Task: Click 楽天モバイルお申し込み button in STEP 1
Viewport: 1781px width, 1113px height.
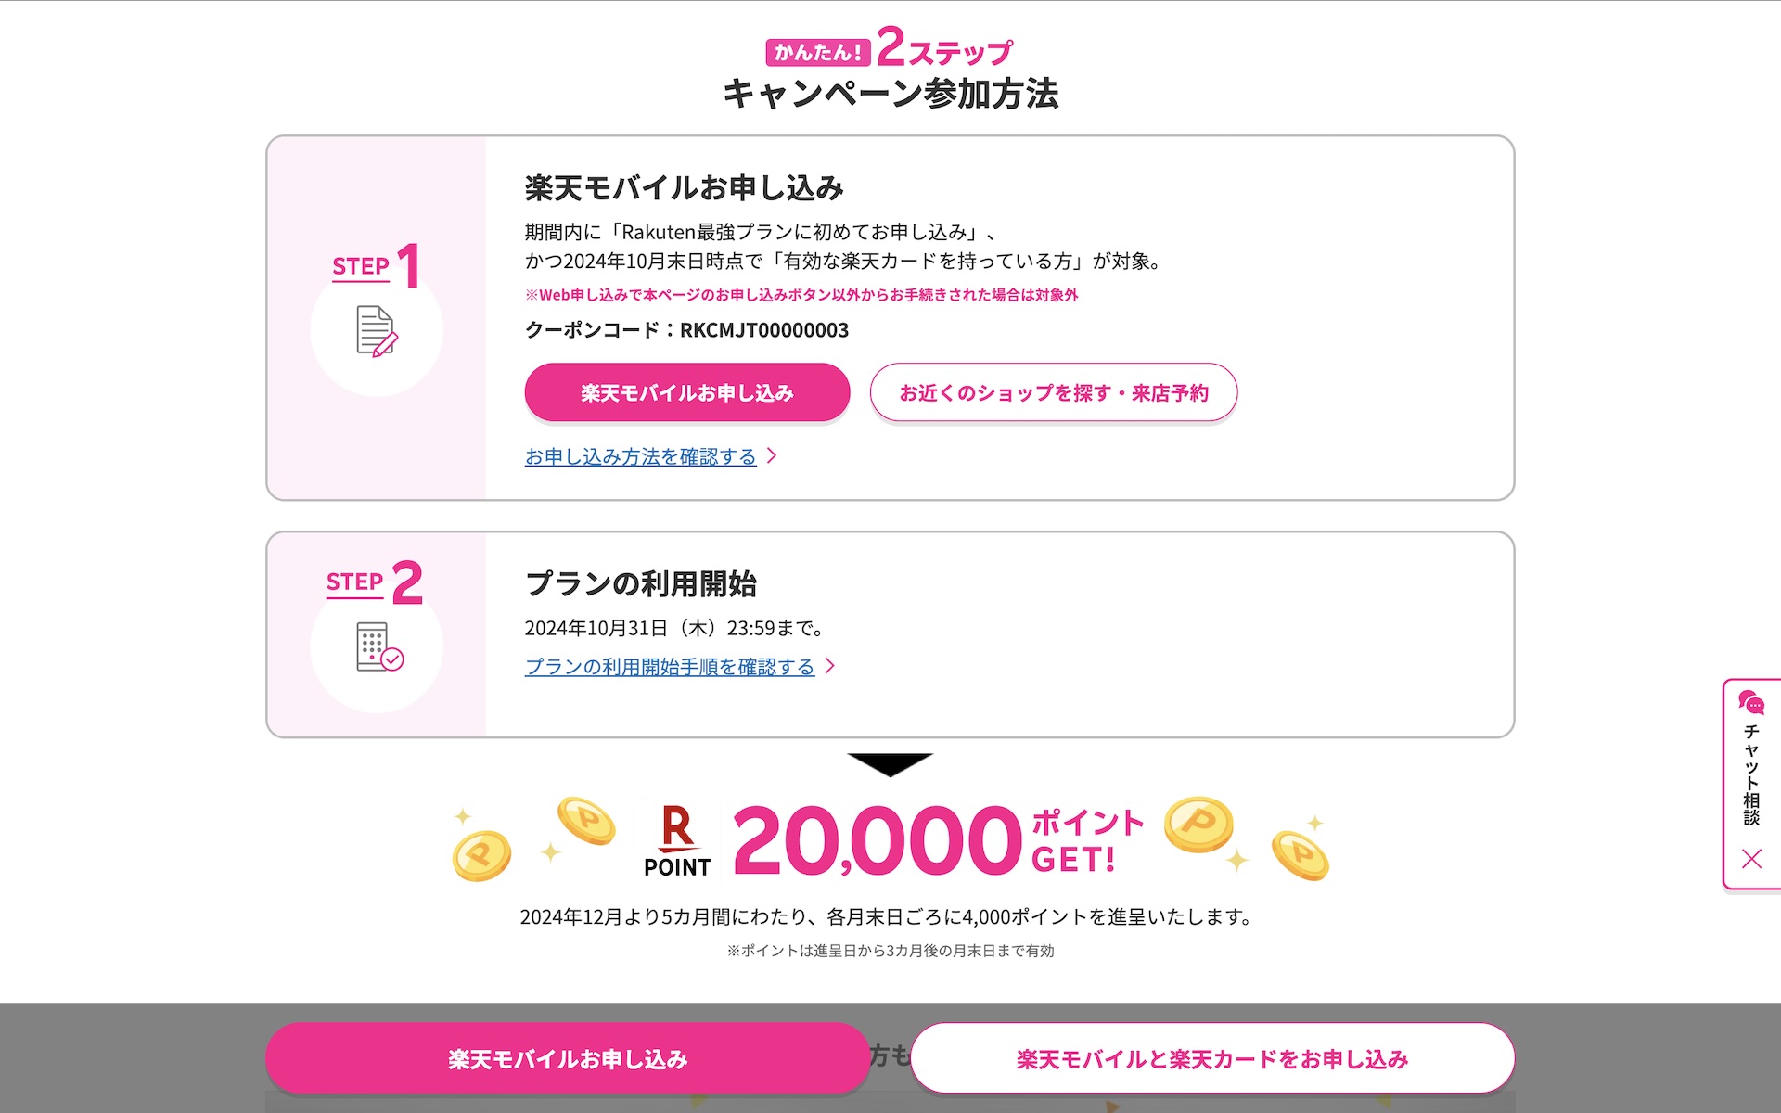Action: [x=687, y=392]
